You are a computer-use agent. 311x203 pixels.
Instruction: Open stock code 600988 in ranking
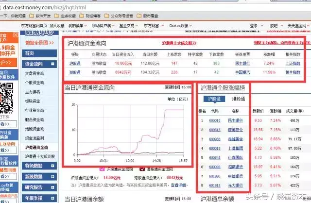tap(215, 139)
